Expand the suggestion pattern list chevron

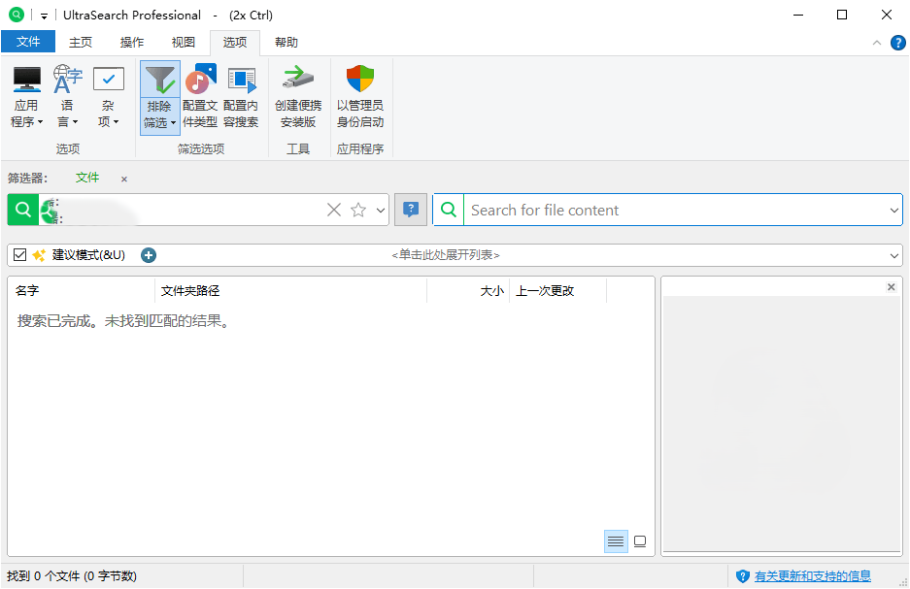click(894, 255)
